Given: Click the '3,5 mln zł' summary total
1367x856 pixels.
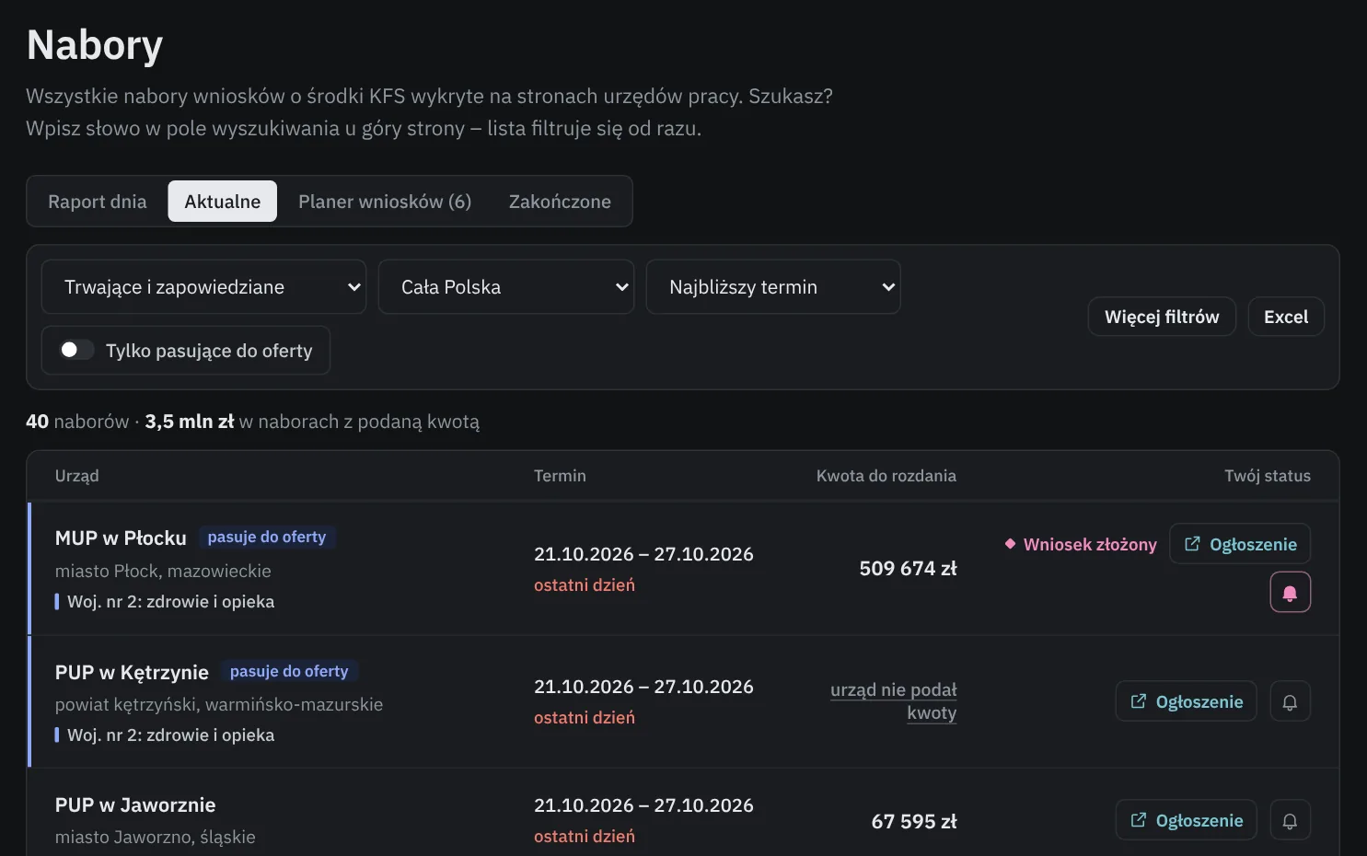Looking at the screenshot, I should pyautogui.click(x=190, y=422).
